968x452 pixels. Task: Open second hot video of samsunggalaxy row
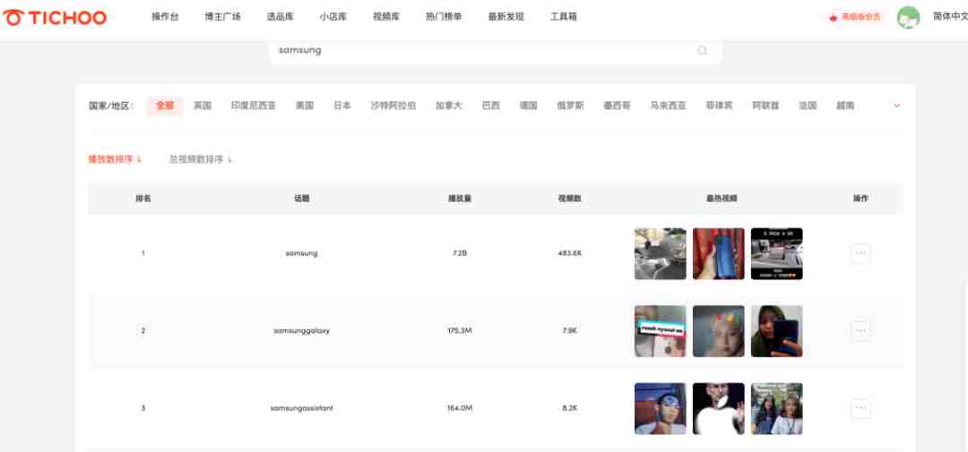click(719, 331)
